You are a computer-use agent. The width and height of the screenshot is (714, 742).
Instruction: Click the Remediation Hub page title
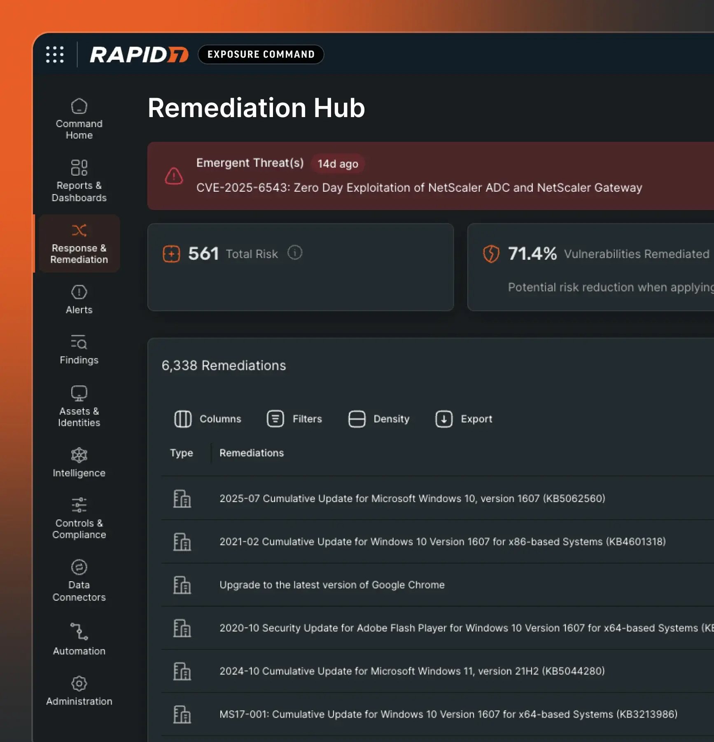(x=256, y=108)
